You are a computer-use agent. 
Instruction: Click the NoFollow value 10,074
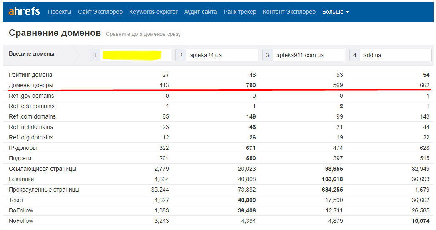(x=421, y=221)
